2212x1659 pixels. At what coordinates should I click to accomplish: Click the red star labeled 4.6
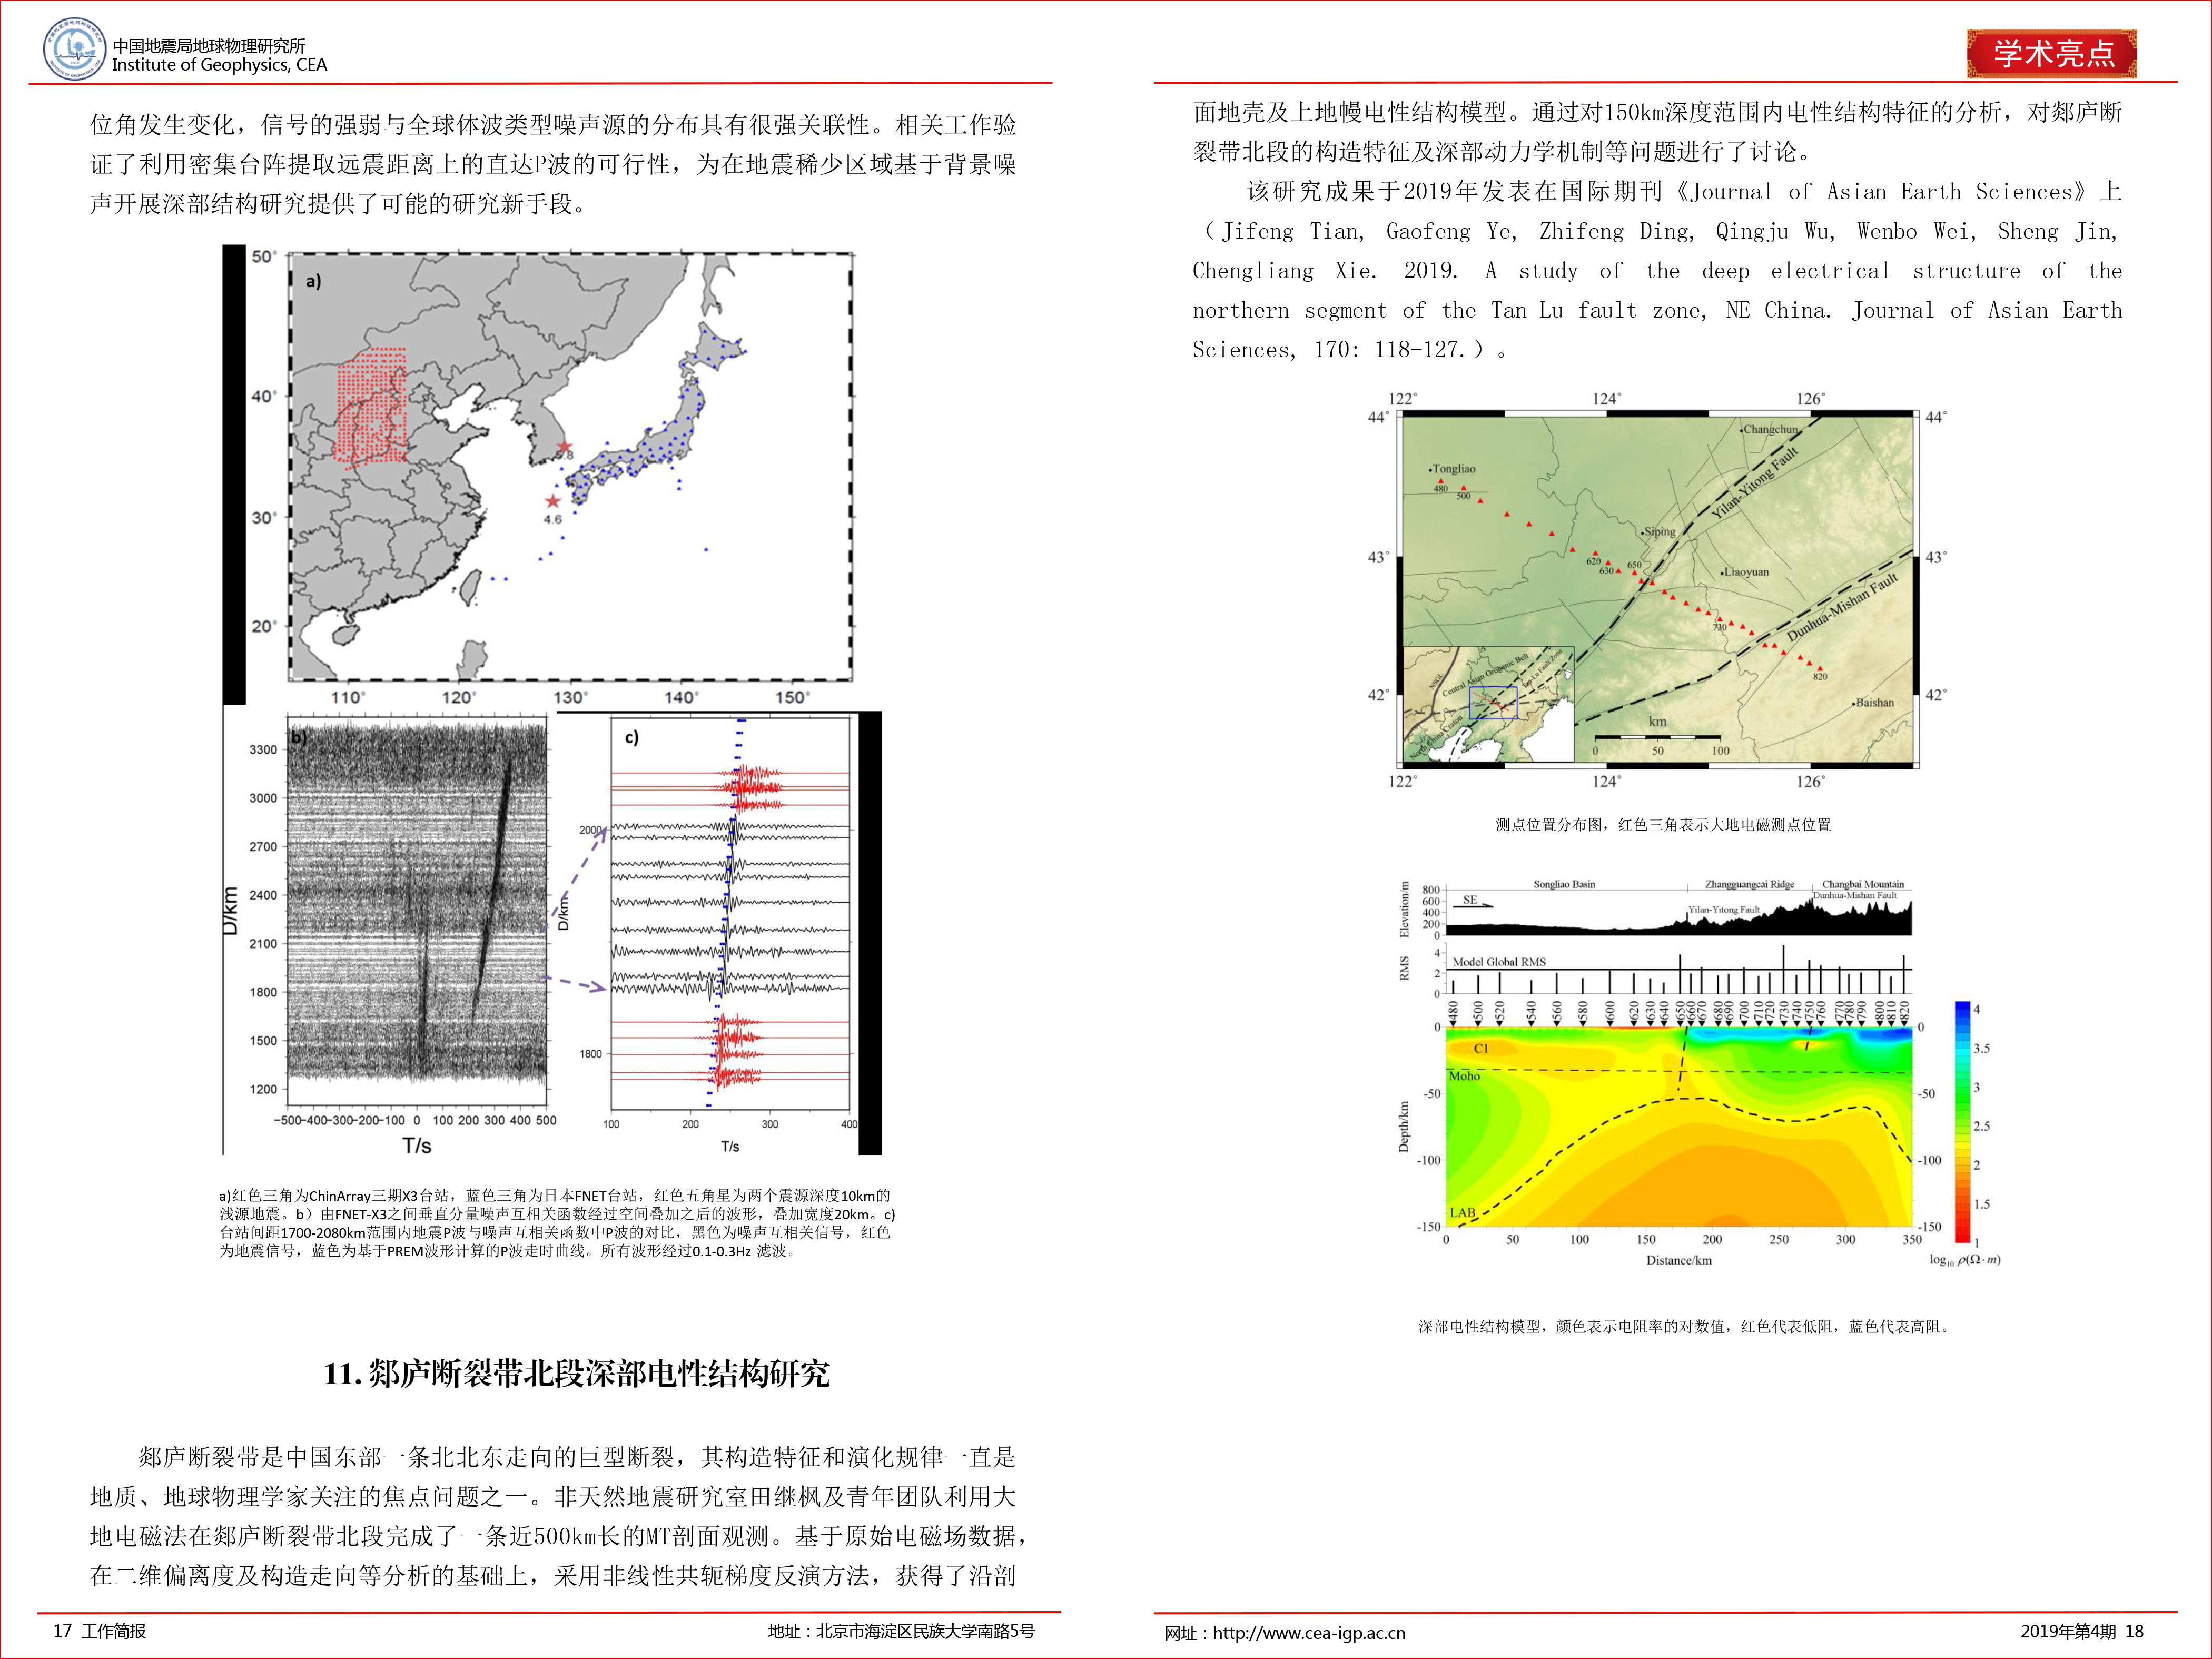[x=552, y=501]
